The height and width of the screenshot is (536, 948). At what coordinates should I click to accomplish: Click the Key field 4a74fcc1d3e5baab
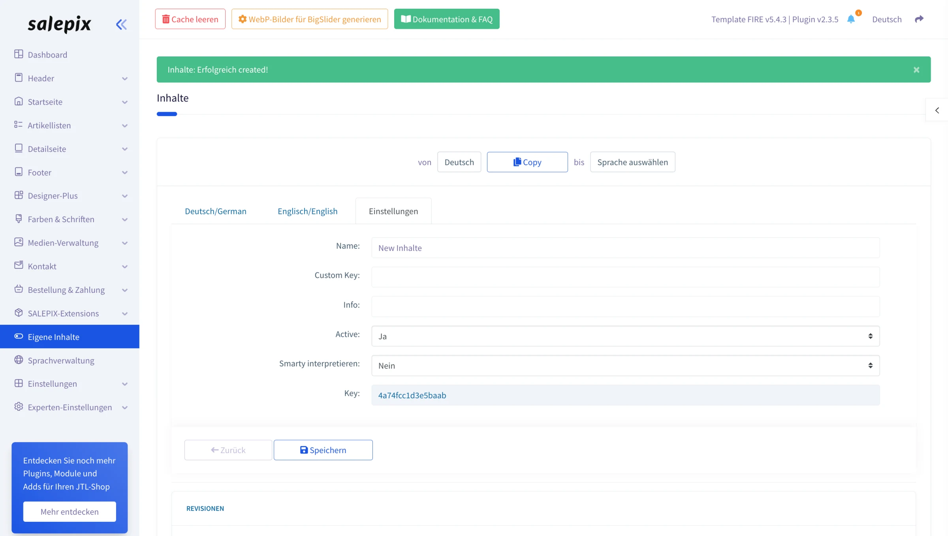click(626, 395)
